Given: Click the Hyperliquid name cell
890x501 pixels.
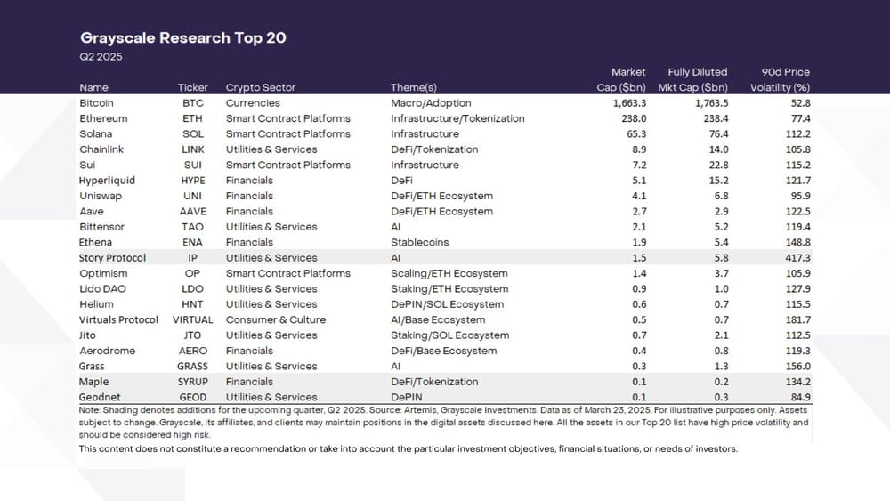Looking at the screenshot, I should [x=107, y=181].
